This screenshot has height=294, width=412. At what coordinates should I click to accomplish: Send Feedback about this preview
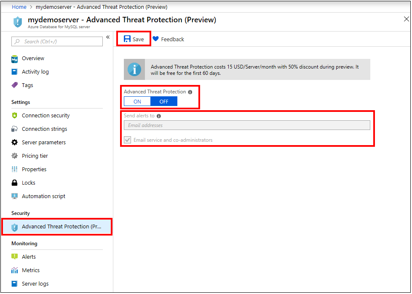click(x=168, y=39)
